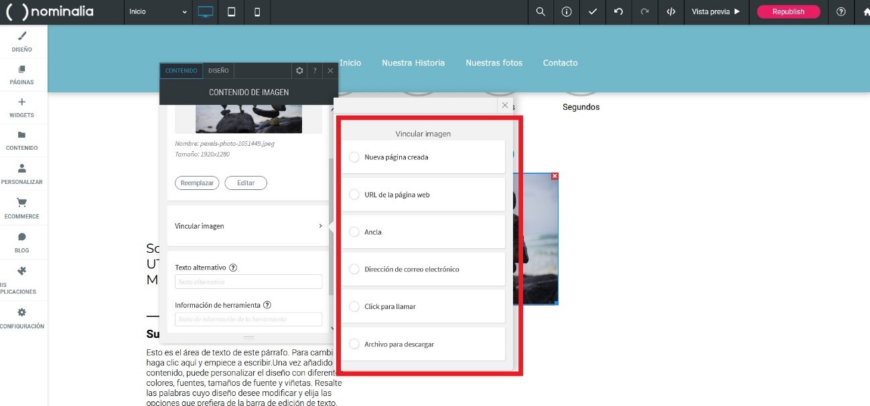Switch to mobile view icon
This screenshot has width=870, height=406.
pyautogui.click(x=257, y=12)
